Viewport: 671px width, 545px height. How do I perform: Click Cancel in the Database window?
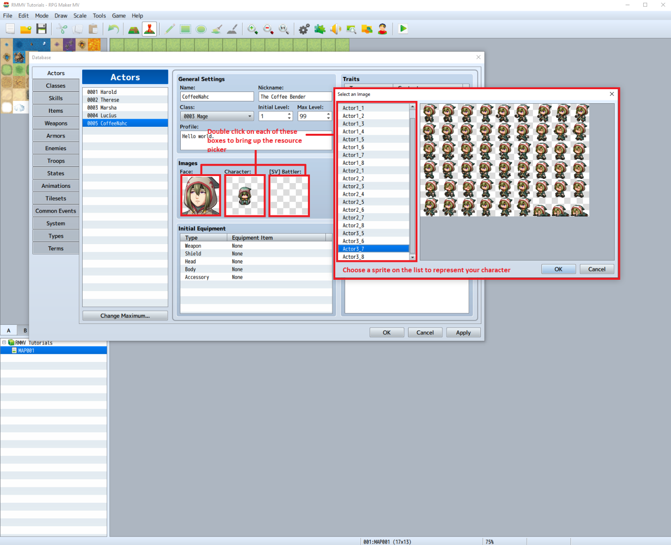(425, 332)
